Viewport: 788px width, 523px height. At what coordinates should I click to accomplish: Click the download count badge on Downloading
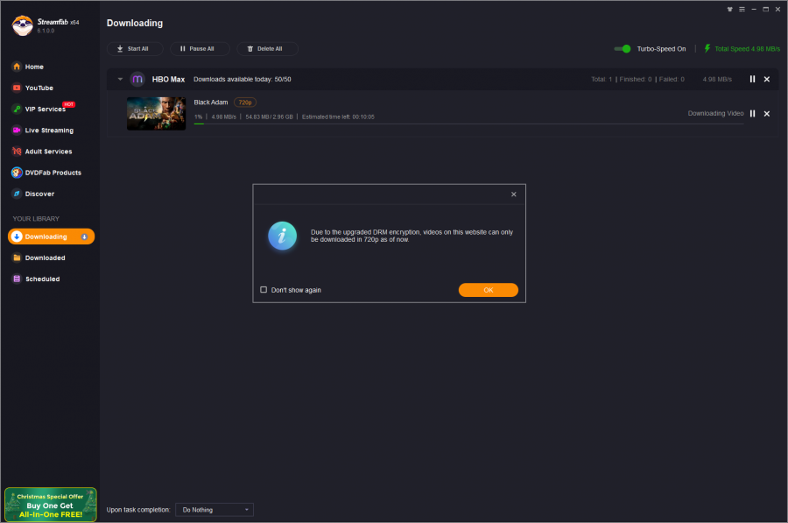(x=84, y=237)
